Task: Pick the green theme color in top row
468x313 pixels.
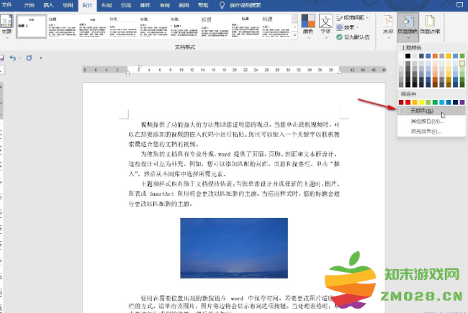Action: pyautogui.click(x=462, y=56)
